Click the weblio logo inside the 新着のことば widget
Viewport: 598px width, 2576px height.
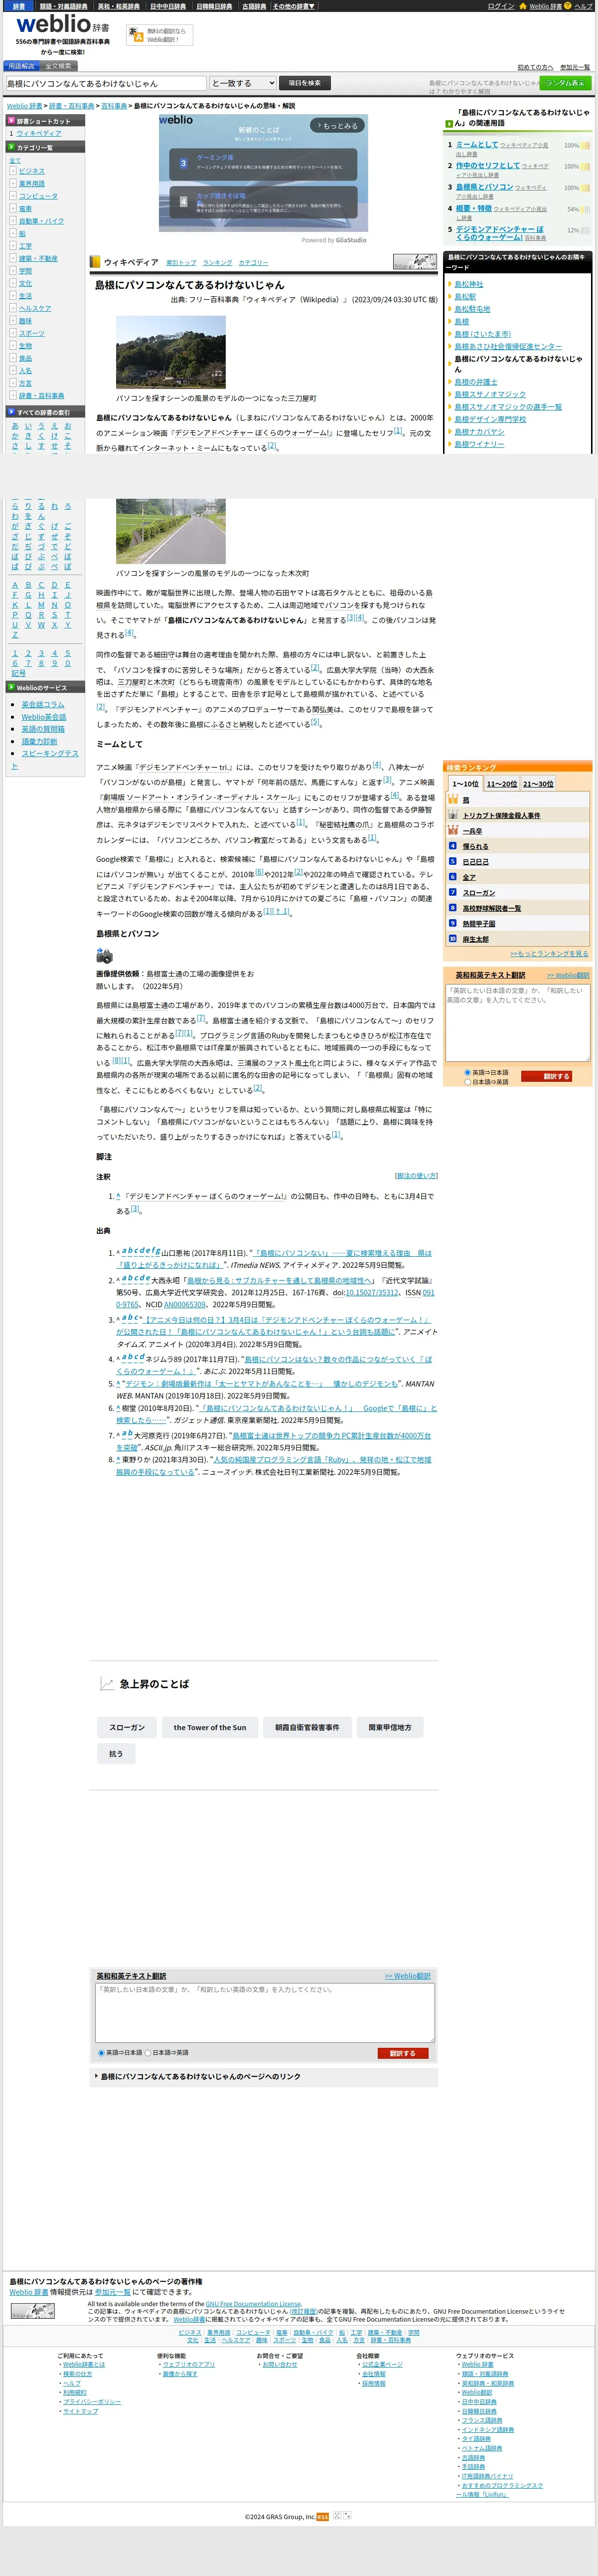point(176,120)
